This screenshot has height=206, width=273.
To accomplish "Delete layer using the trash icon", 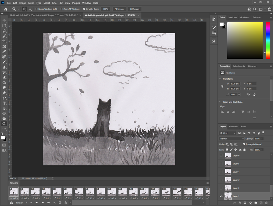I will (x=267, y=203).
